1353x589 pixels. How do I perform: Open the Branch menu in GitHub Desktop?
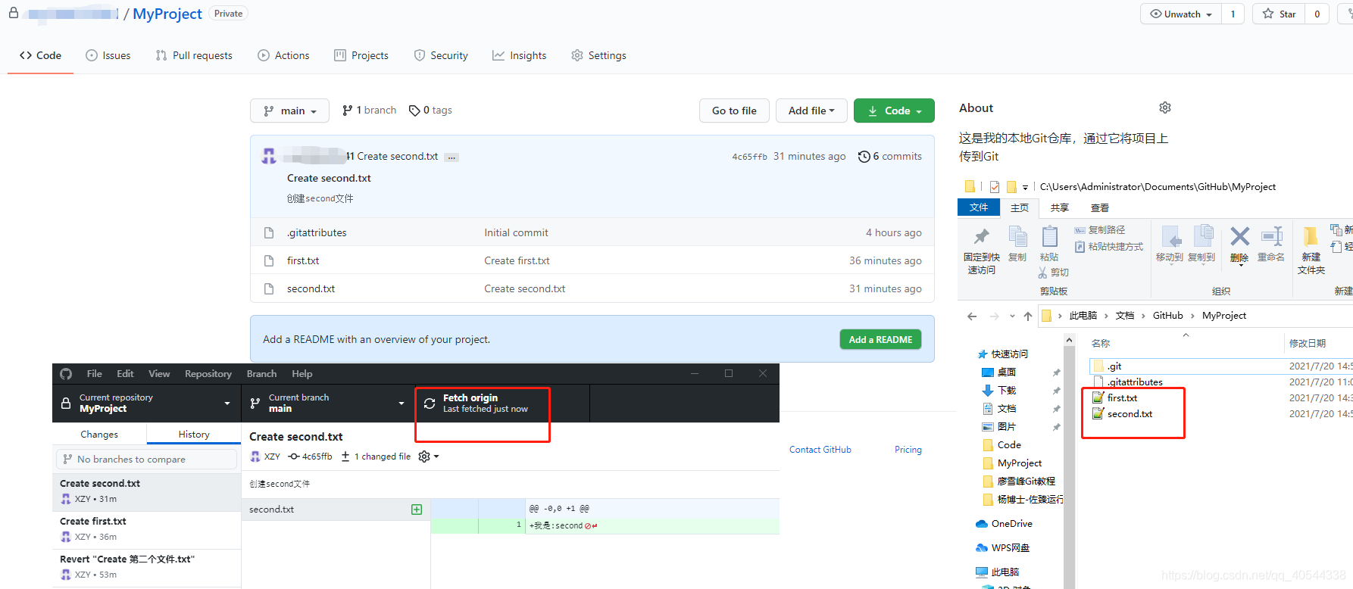pyautogui.click(x=261, y=374)
